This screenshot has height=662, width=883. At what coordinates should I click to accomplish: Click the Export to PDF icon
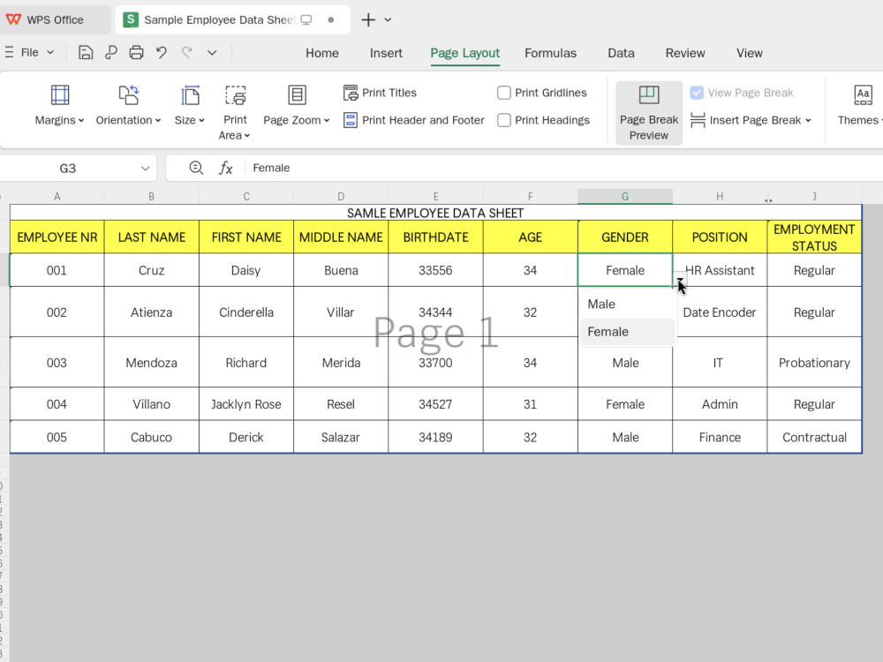pyautogui.click(x=111, y=53)
